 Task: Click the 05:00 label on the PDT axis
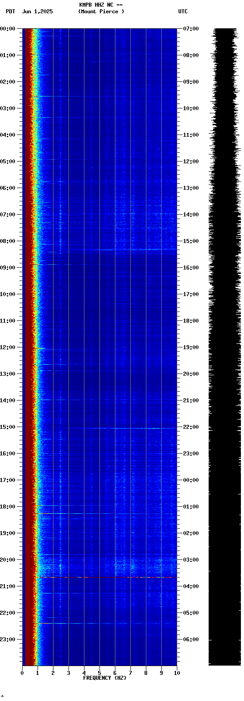[x=8, y=162]
